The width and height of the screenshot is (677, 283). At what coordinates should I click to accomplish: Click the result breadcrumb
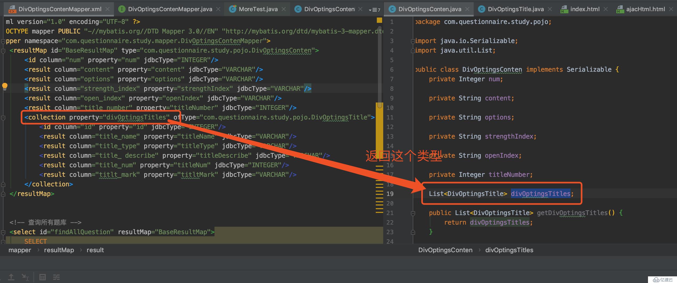(x=95, y=250)
